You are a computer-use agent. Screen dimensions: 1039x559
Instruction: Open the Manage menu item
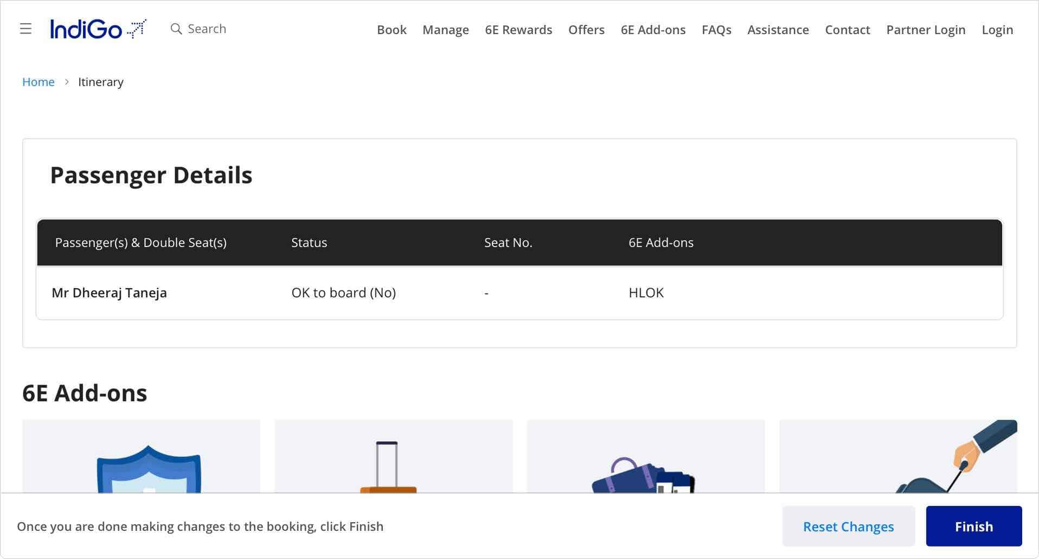(445, 30)
